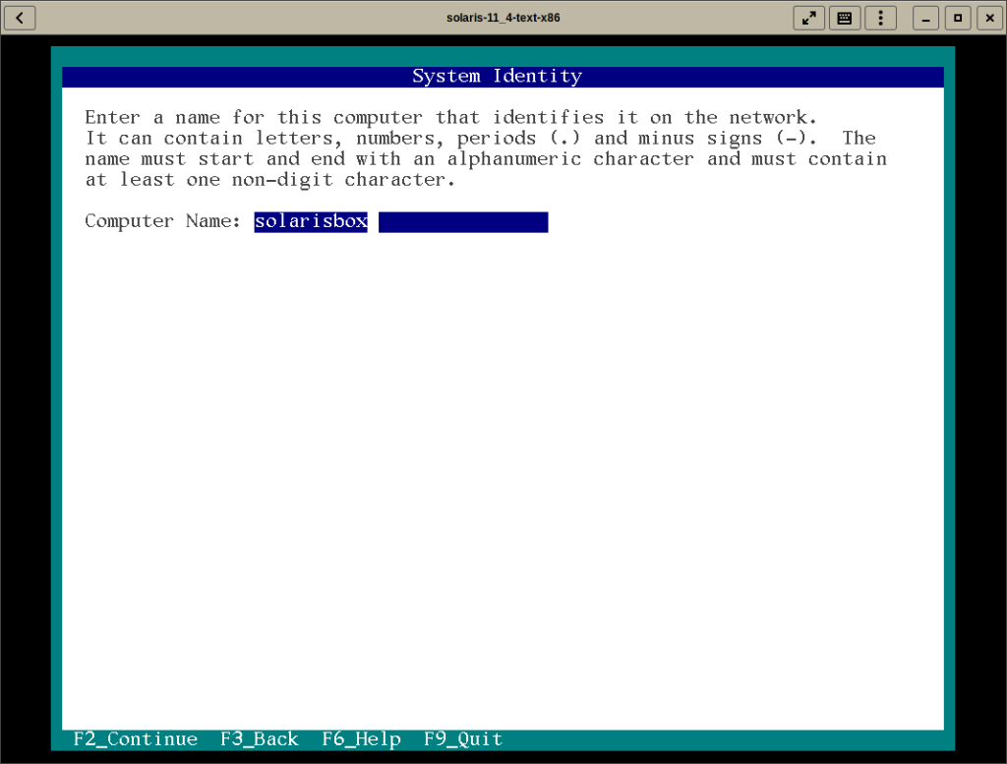Viewport: 1007px width, 764px height.
Task: Select F6_Help in the bottom bar
Action: pyautogui.click(x=362, y=739)
